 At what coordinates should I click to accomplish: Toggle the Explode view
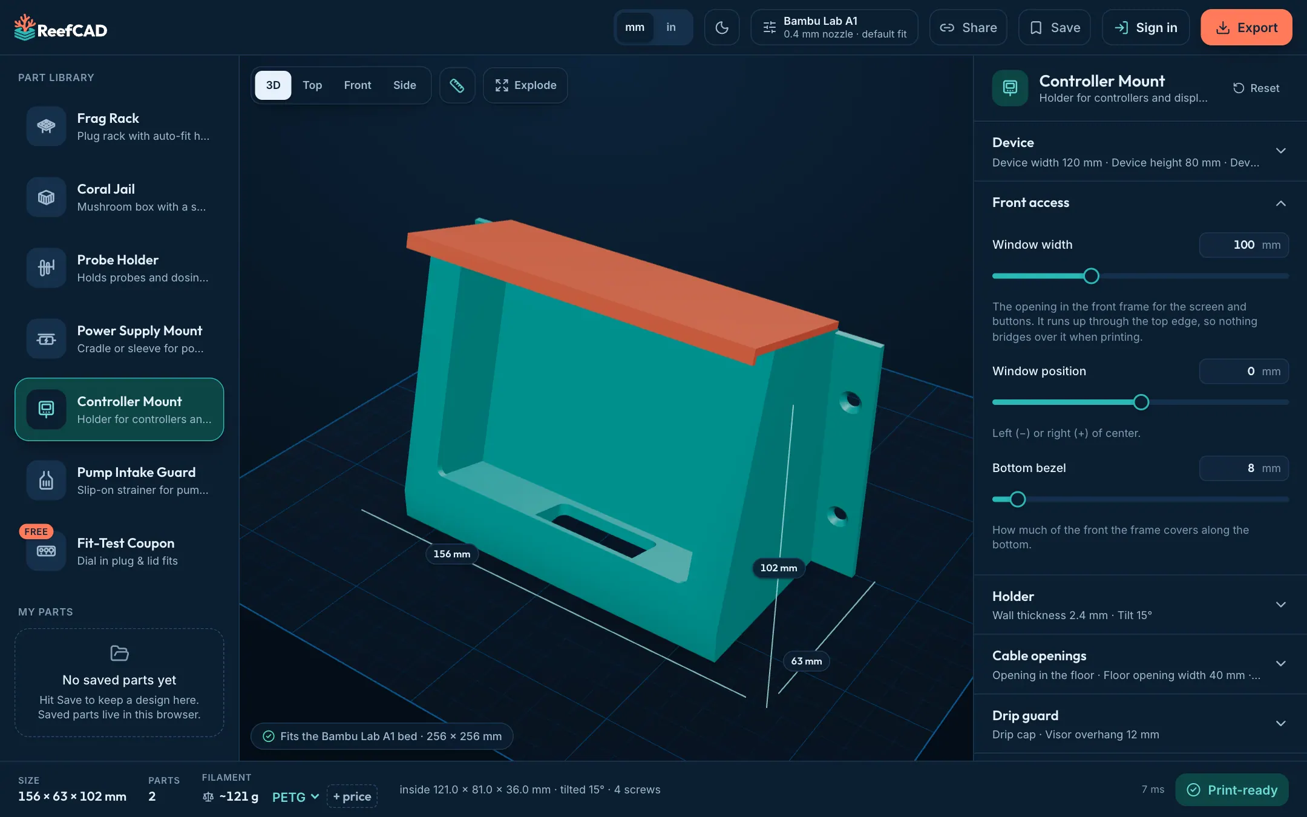pyautogui.click(x=525, y=85)
